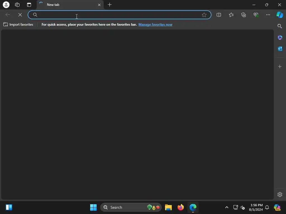Image resolution: width=286 pixels, height=214 pixels.
Task: Open the notifications bell
Action: coord(267,207)
